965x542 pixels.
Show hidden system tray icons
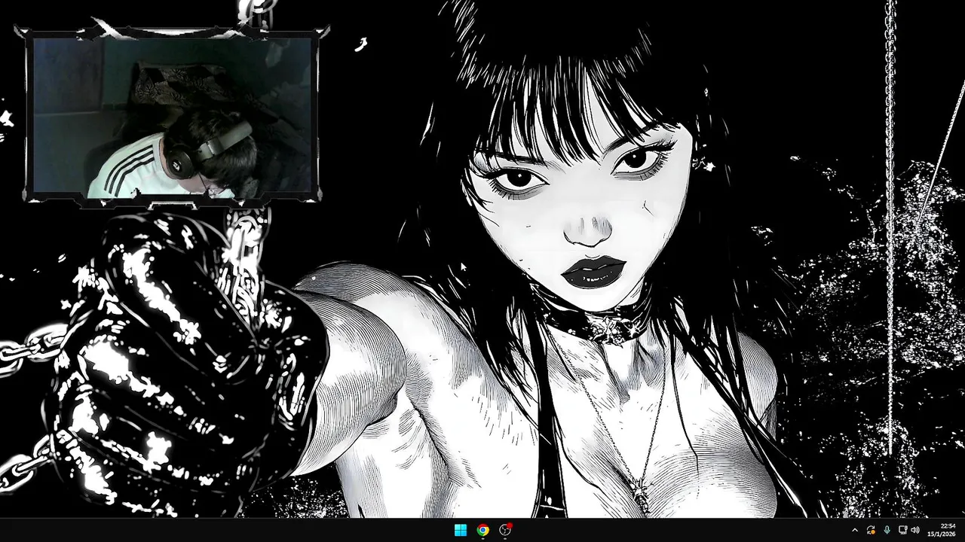[x=854, y=530]
